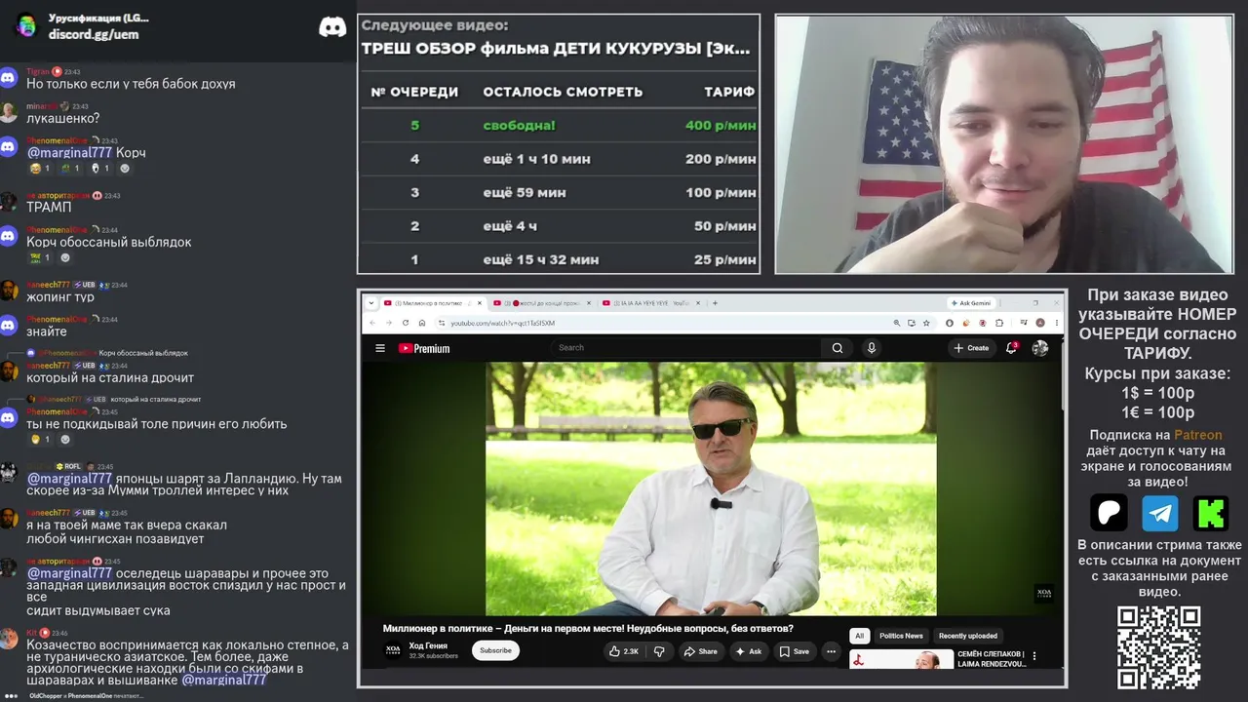Image resolution: width=1248 pixels, height=702 pixels.
Task: Click queue row 5 свободна!
Action: coord(559,125)
